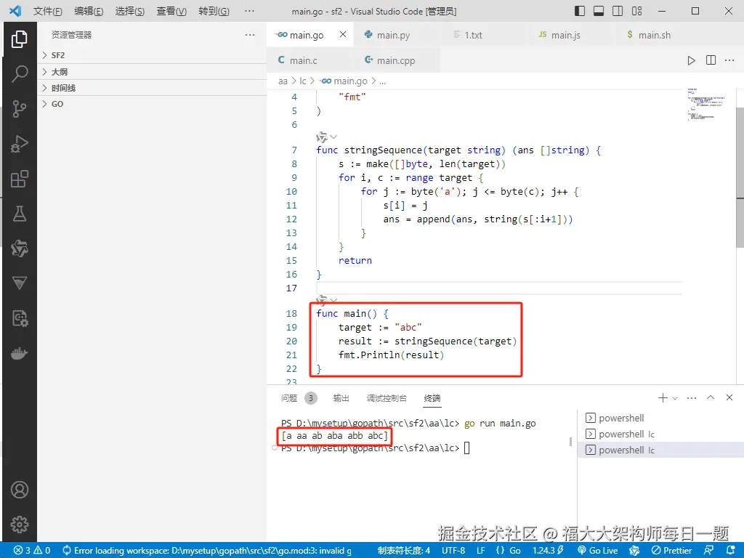Viewport: 744px width, 558px height.
Task: Open the Manage settings gear
Action: click(x=20, y=525)
